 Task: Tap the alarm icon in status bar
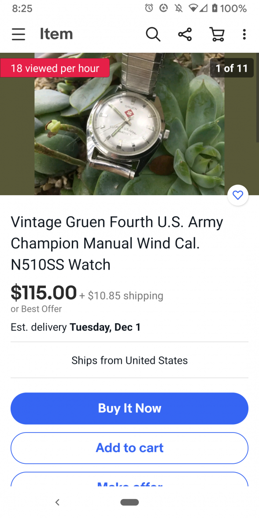click(149, 8)
